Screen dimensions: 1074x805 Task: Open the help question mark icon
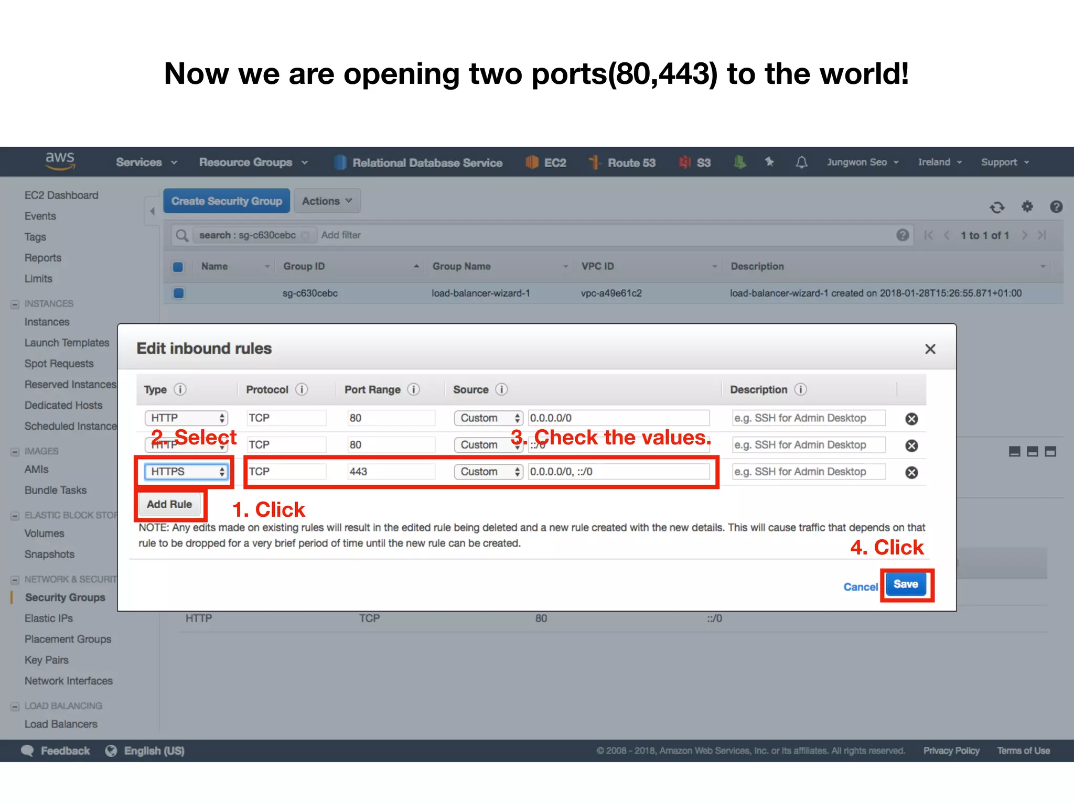(1056, 206)
